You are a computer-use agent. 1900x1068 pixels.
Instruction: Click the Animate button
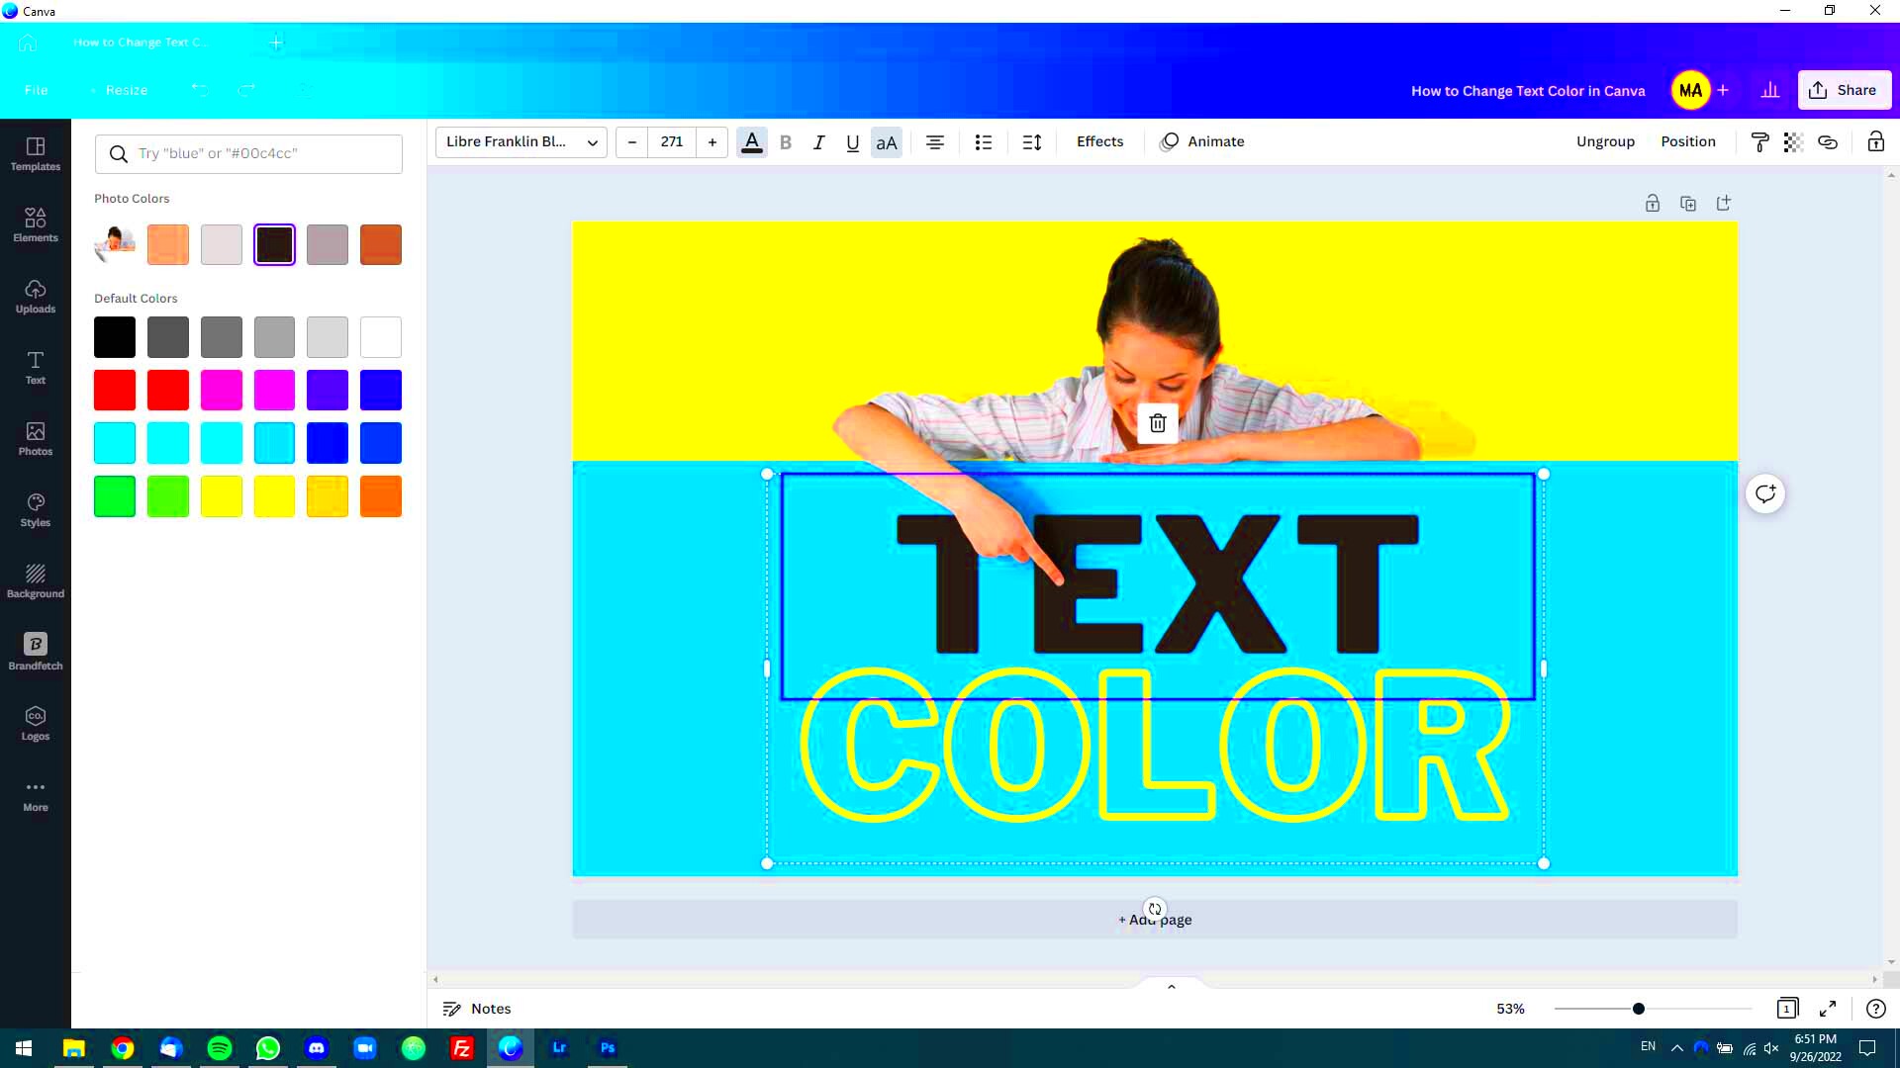[x=1202, y=142]
